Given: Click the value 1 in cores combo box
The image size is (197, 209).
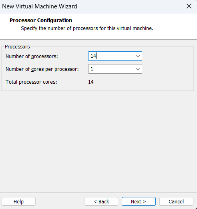Looking at the screenshot, I should 92,69.
